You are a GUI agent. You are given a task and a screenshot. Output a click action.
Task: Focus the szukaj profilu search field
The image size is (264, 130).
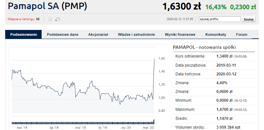click(x=220, y=19)
